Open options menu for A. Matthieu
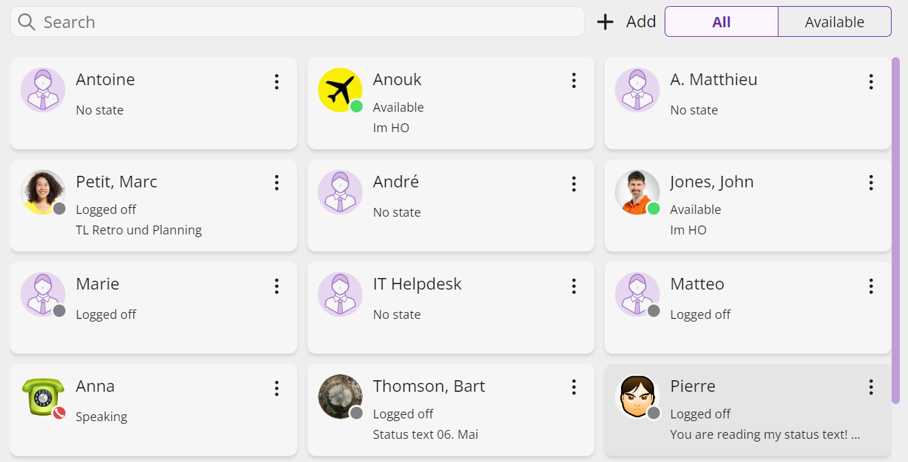Image resolution: width=908 pixels, height=462 pixels. (x=871, y=82)
